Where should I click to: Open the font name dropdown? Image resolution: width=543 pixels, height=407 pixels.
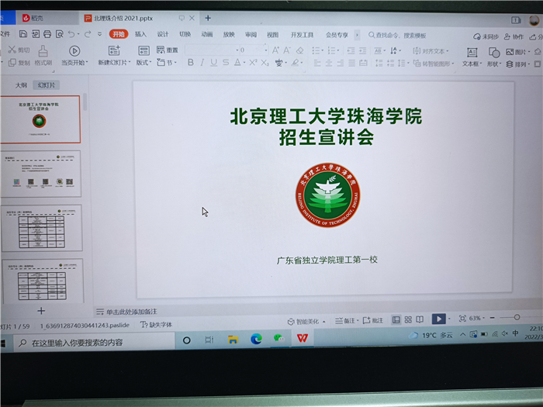click(x=237, y=50)
